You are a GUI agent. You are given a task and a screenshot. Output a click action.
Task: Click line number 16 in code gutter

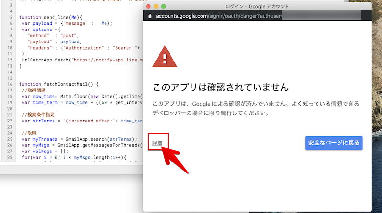pyautogui.click(x=9, y=84)
